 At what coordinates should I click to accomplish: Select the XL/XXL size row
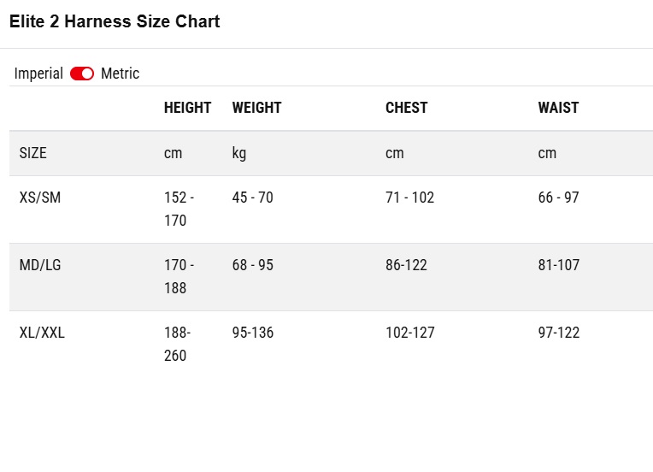coord(331,345)
